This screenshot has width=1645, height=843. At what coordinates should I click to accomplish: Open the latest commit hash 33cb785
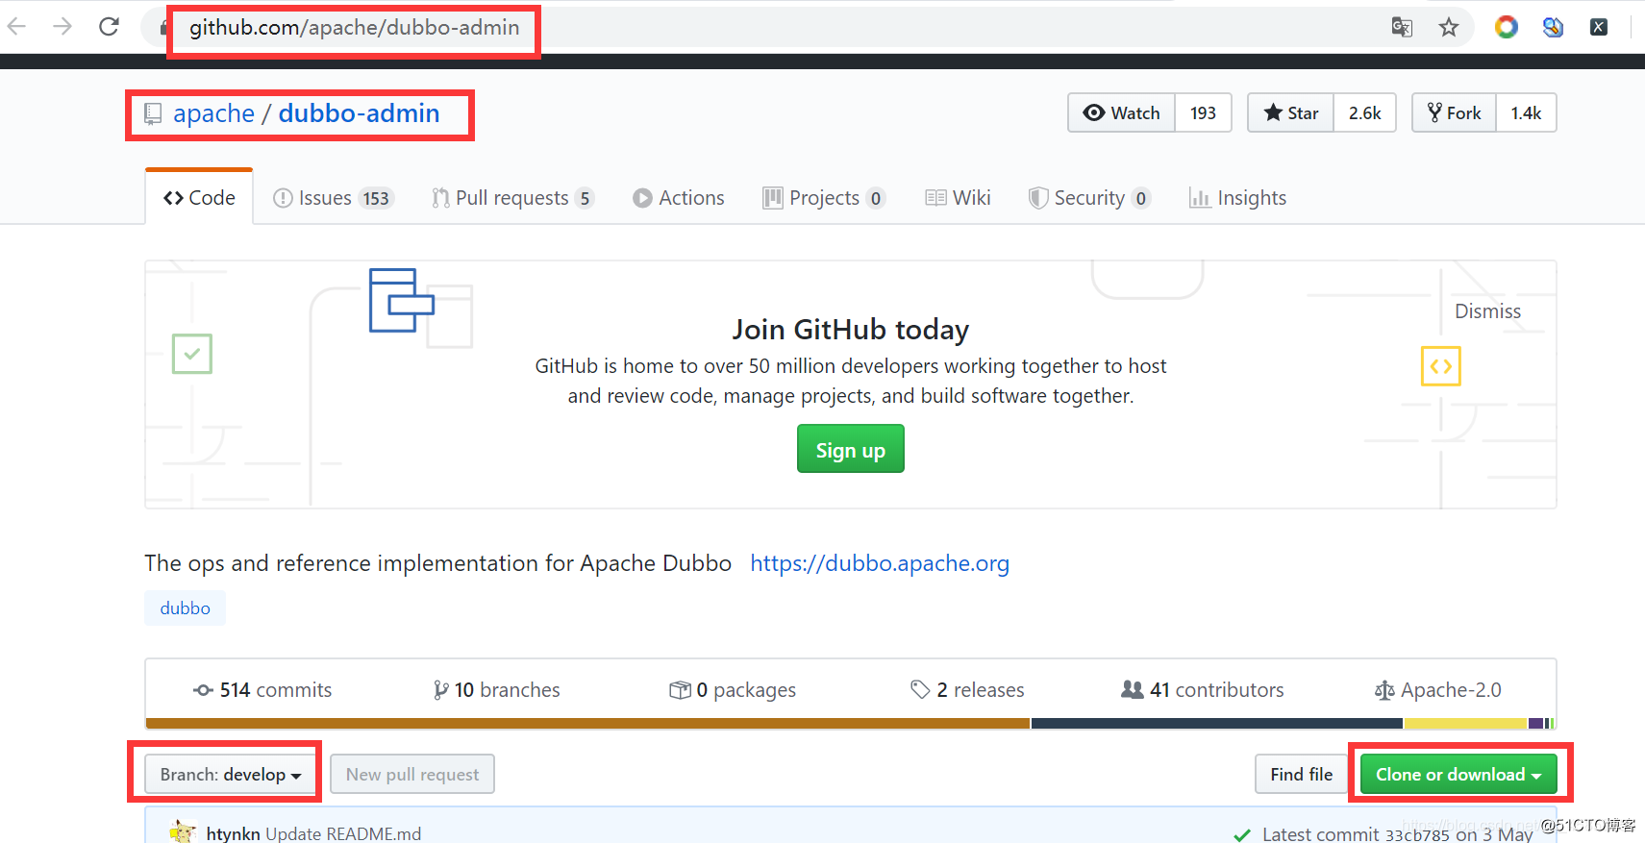(1417, 834)
